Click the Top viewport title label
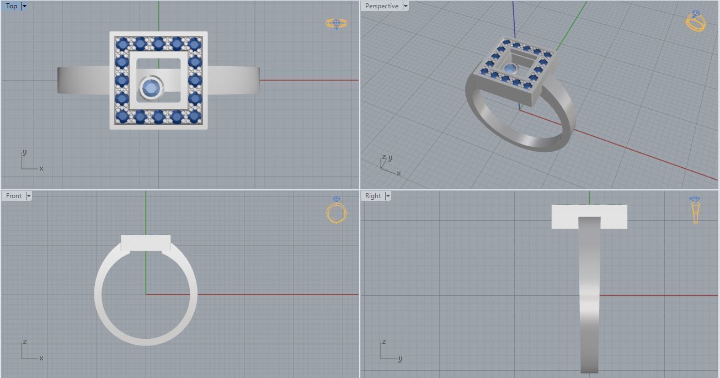This screenshot has height=378, width=720. point(11,6)
